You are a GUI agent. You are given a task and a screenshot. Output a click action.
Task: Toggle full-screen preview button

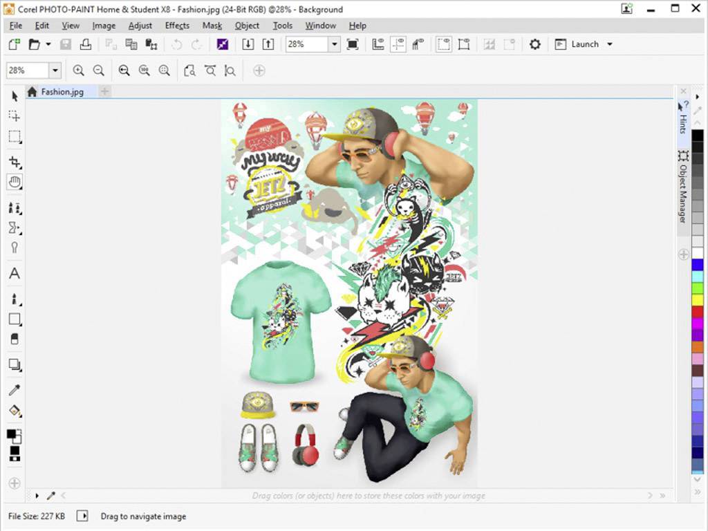coord(353,44)
